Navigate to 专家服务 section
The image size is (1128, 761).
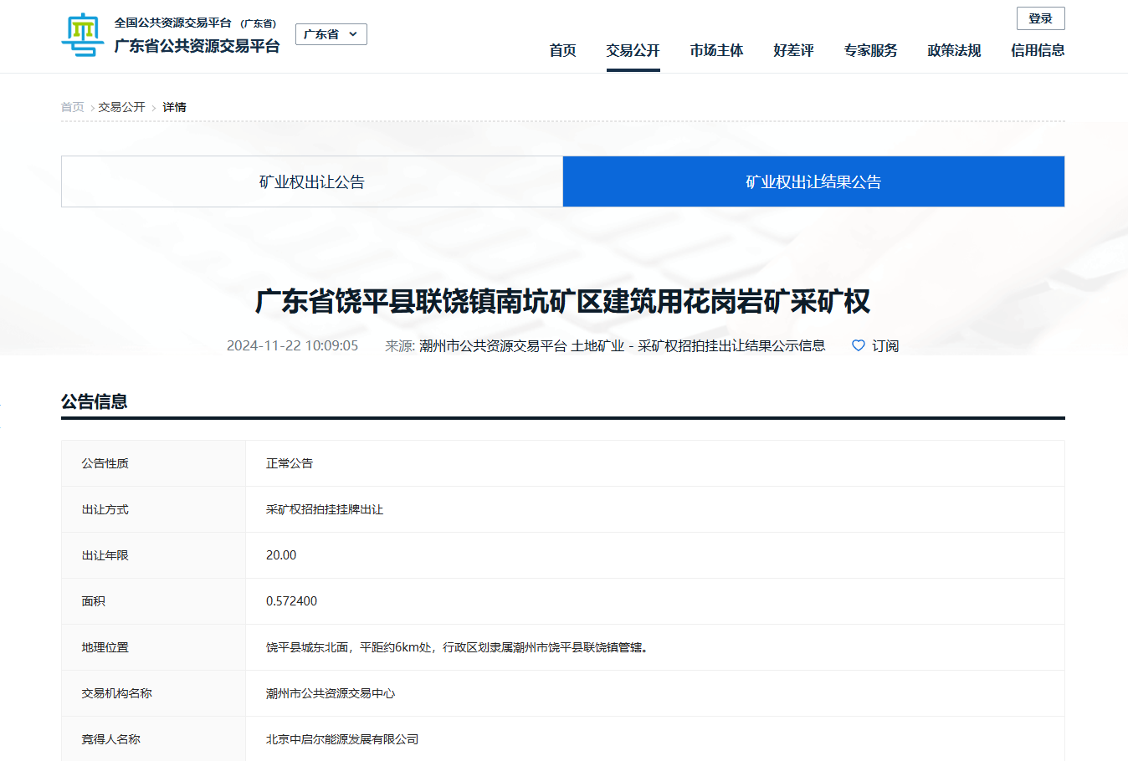[x=870, y=51]
